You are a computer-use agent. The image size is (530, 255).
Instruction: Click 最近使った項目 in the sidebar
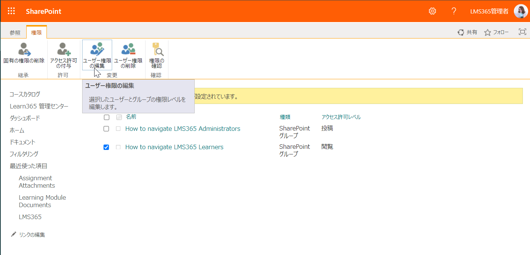point(29,166)
